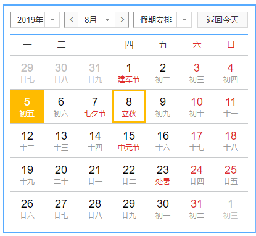Select August 15 中元节 date
The image size is (256, 236).
129,140
